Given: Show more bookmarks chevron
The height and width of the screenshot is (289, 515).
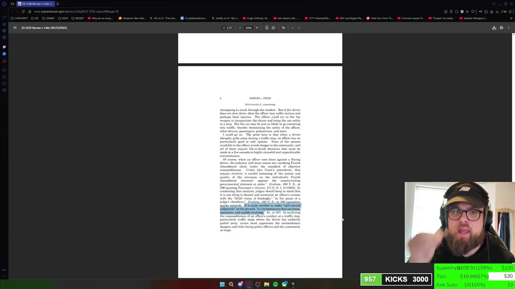Looking at the screenshot, I should click(x=511, y=18).
